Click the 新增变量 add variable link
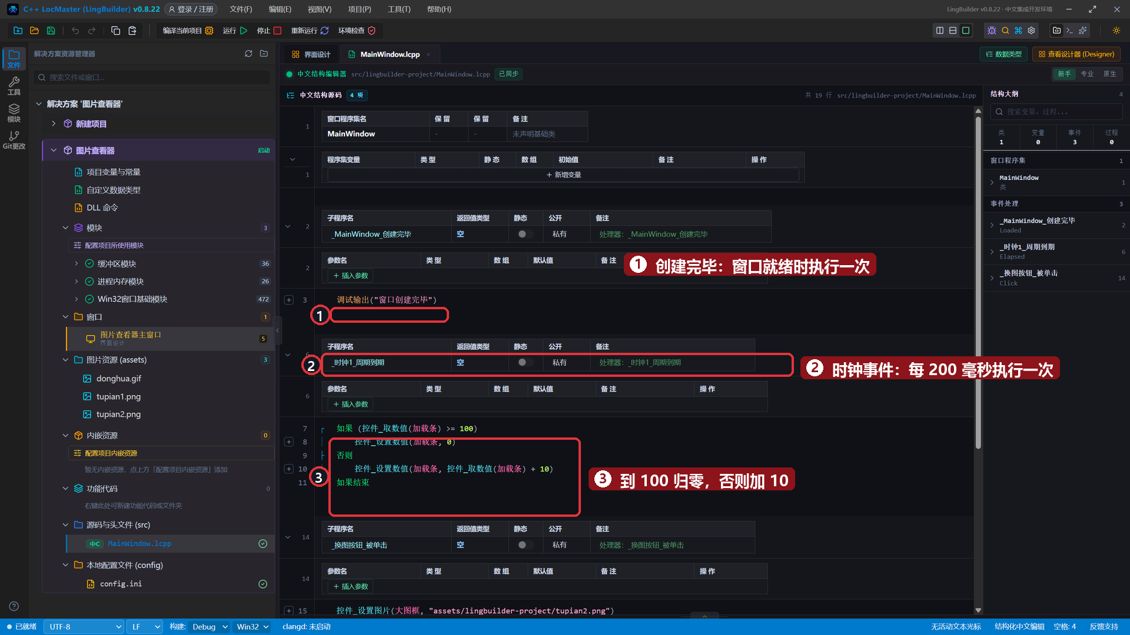1130x635 pixels. (x=563, y=175)
